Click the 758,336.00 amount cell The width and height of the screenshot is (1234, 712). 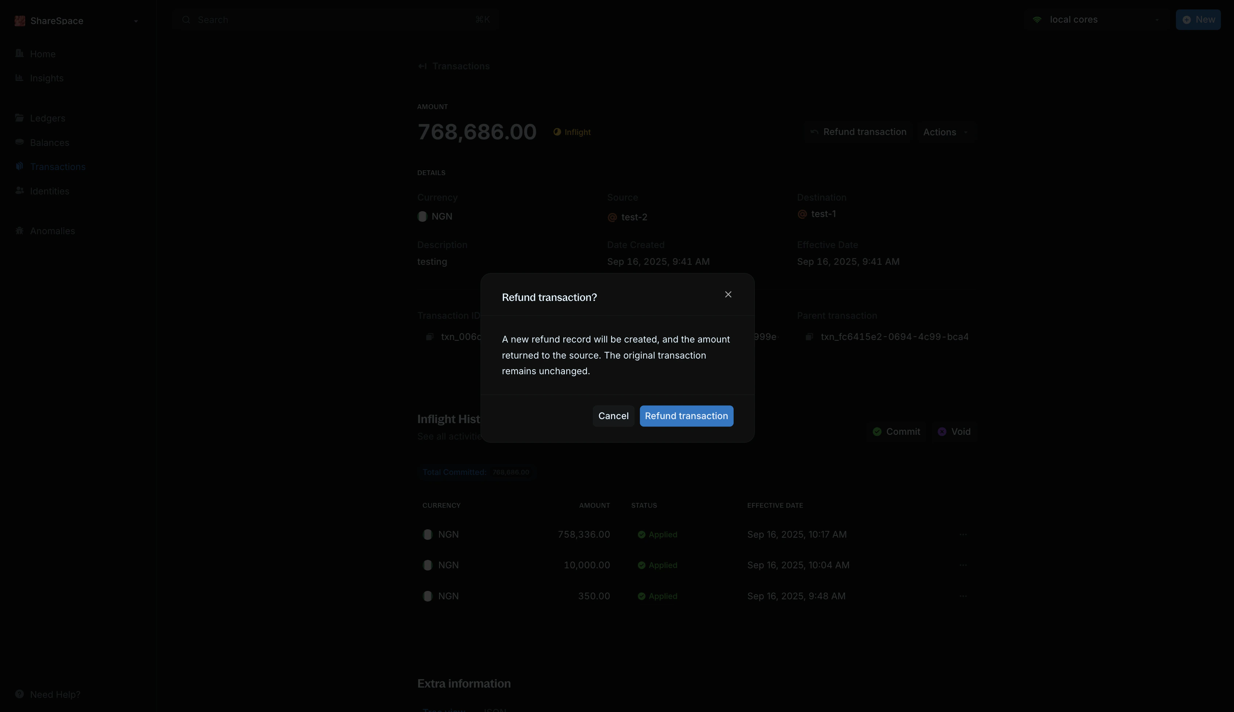[x=584, y=534]
